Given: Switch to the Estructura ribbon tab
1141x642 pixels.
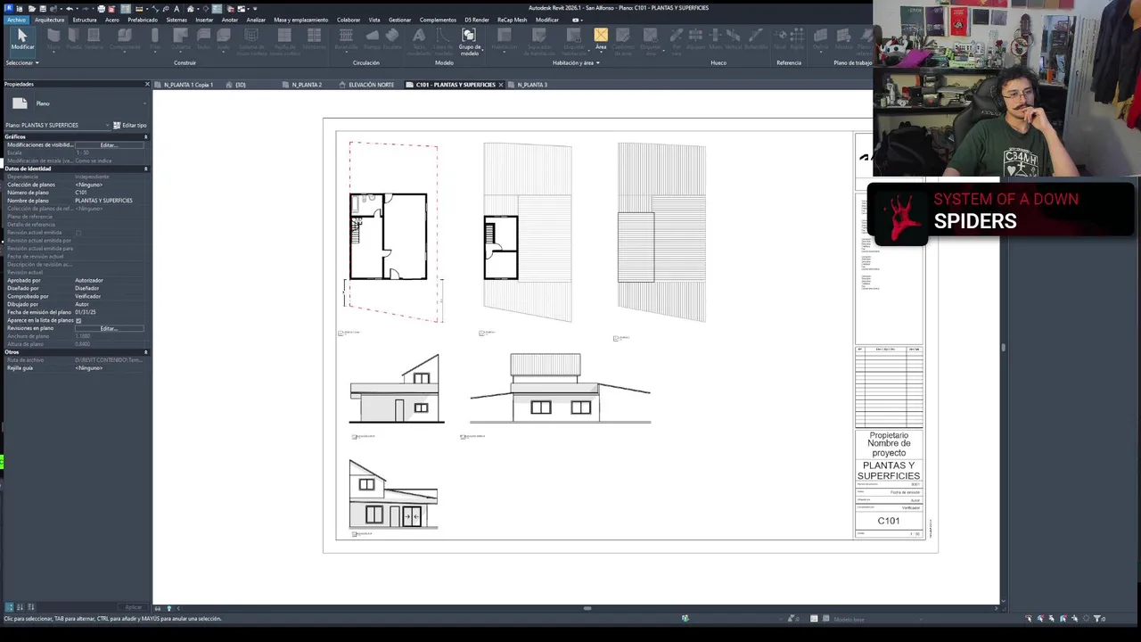Looking at the screenshot, I should pos(85,20).
